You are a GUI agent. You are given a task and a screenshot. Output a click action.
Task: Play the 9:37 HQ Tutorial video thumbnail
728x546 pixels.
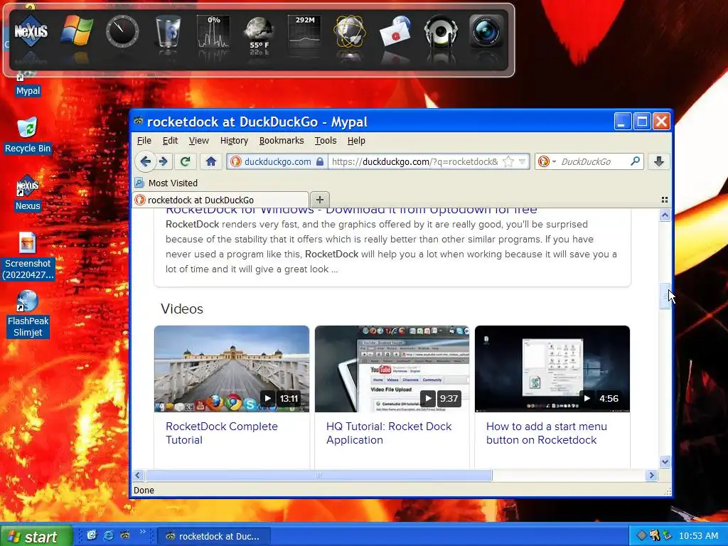(392, 369)
